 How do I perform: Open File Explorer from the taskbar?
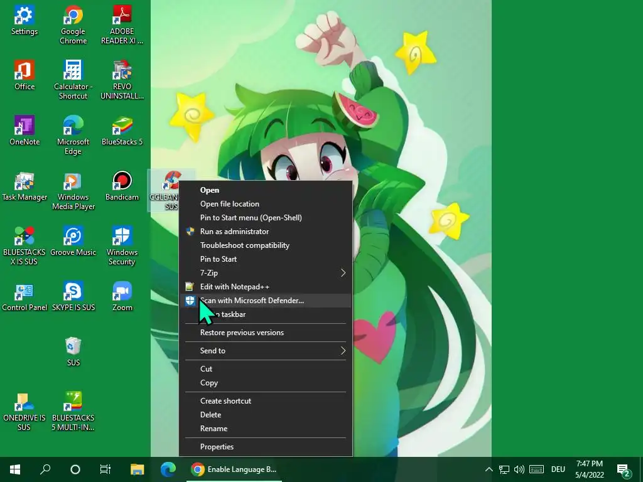(x=138, y=469)
